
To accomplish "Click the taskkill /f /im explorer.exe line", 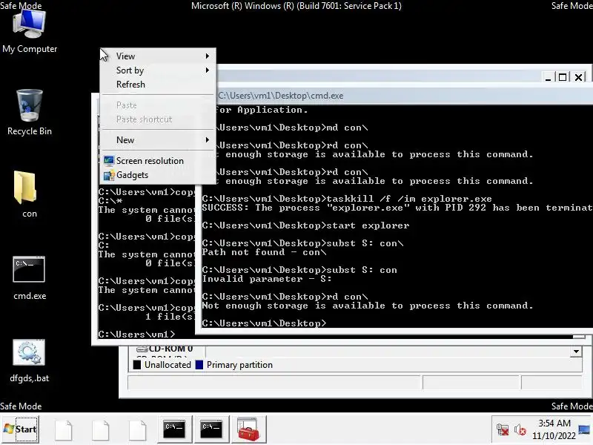I will click(347, 199).
